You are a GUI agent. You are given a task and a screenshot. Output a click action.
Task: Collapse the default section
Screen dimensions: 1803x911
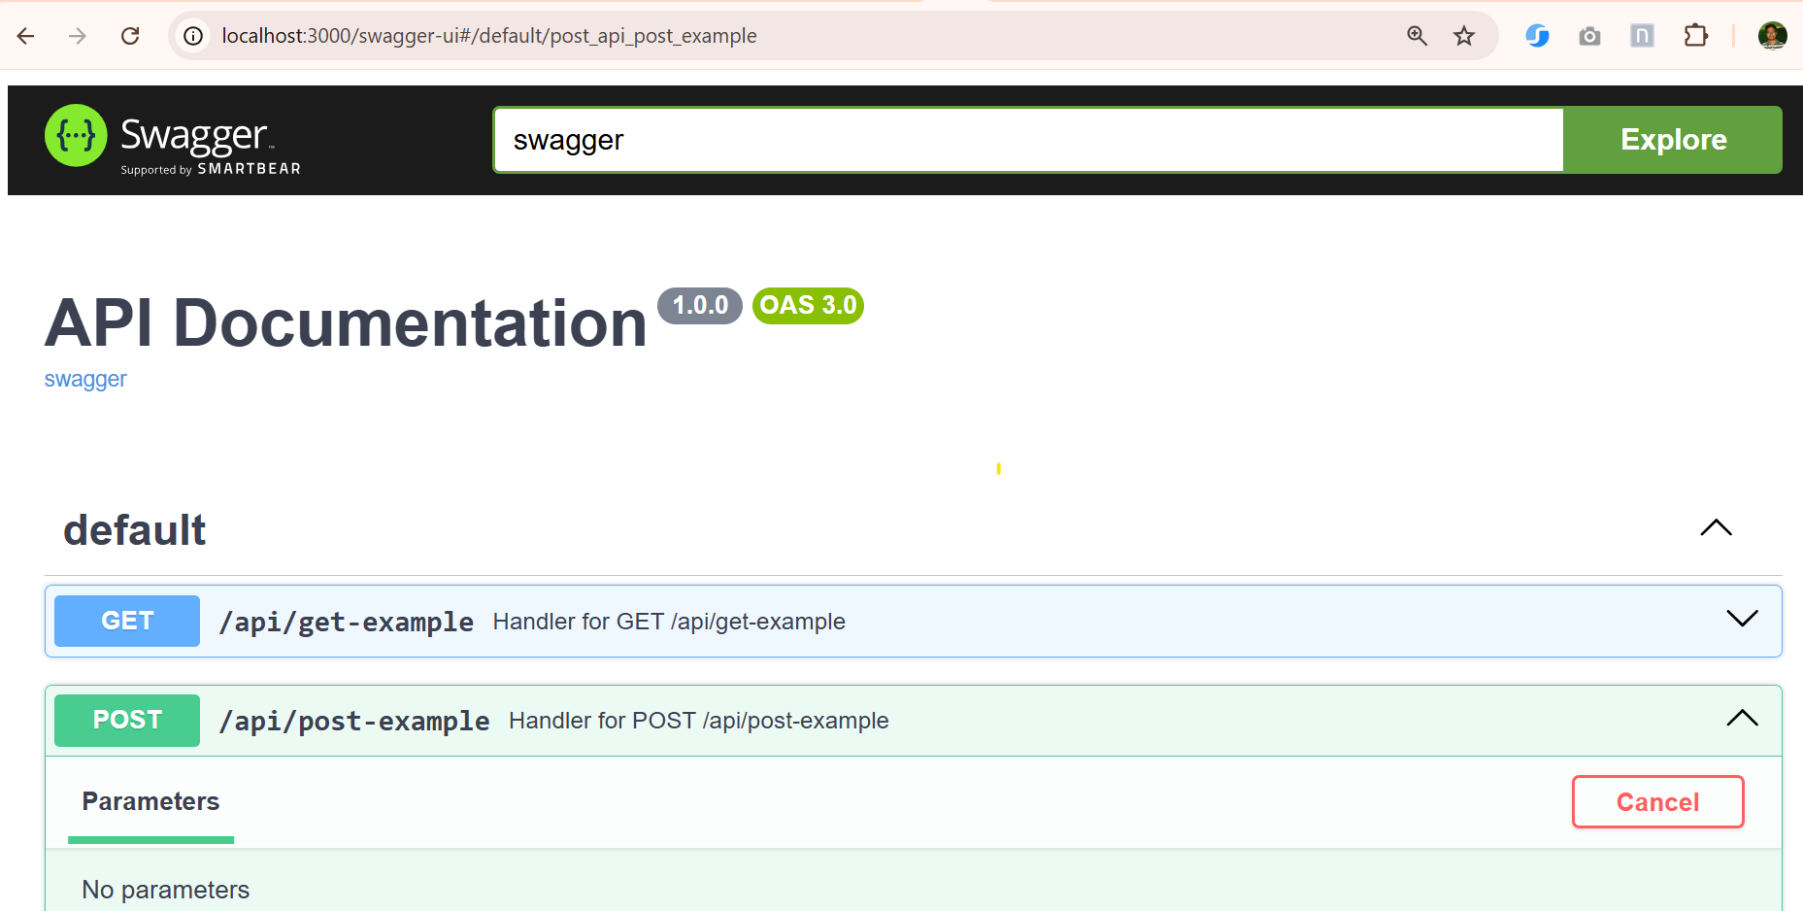pyautogui.click(x=1716, y=528)
